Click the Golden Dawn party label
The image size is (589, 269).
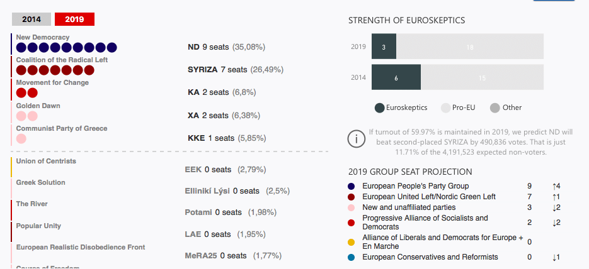(x=38, y=106)
